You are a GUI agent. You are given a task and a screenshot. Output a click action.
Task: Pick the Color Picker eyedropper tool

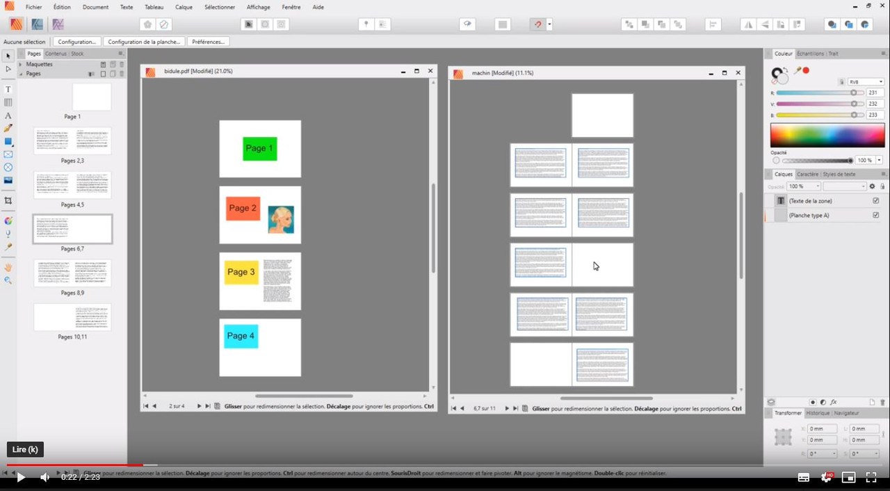pos(8,246)
